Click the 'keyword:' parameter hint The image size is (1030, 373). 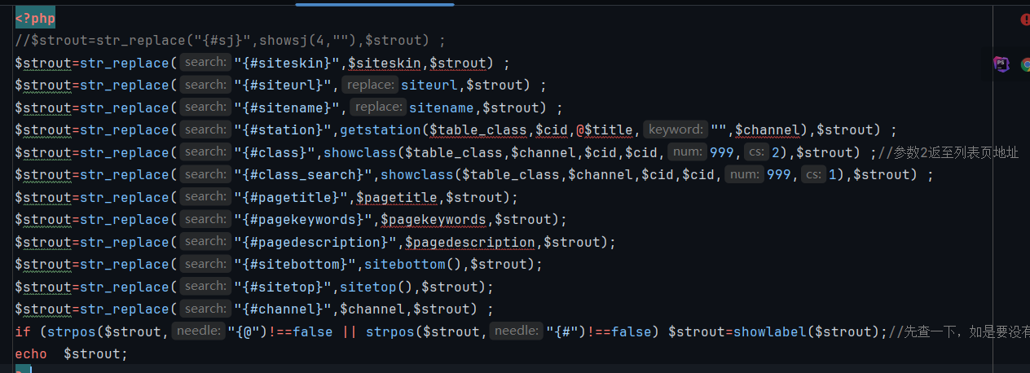coord(675,129)
